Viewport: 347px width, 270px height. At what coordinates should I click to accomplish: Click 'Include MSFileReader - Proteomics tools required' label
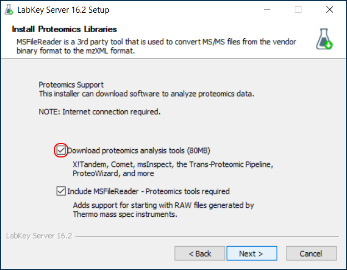(148, 191)
